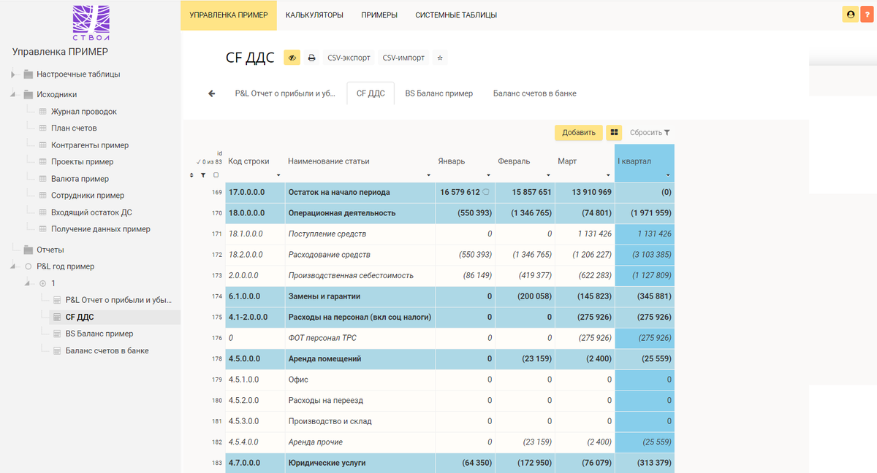Click the Управленка ПРИМЕР sidebar title
This screenshot has width=877, height=473.
(x=60, y=52)
